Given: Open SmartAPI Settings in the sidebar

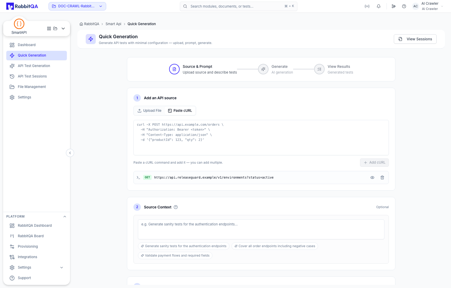Looking at the screenshot, I should click(36, 97).
